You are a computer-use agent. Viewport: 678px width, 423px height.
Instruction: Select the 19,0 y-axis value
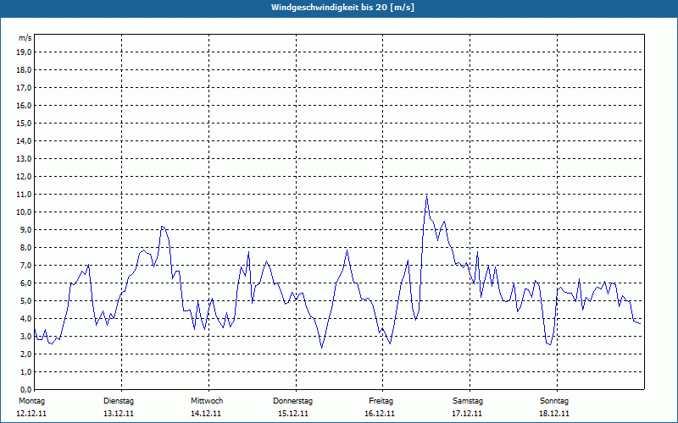(25, 52)
